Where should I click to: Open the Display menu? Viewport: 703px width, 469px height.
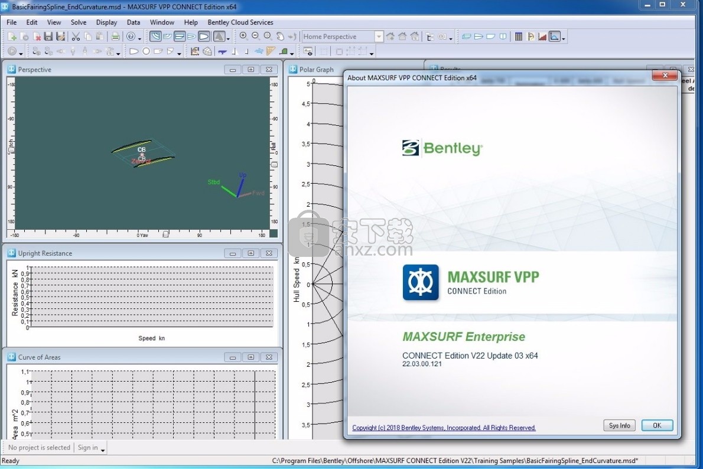[107, 22]
